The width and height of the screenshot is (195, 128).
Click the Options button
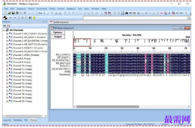(x=58, y=32)
